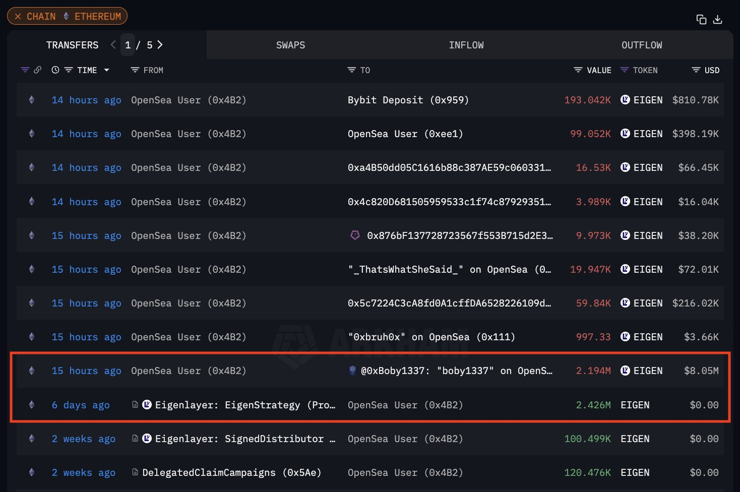Click EIGEN token logo on 997.33 row

coord(625,337)
